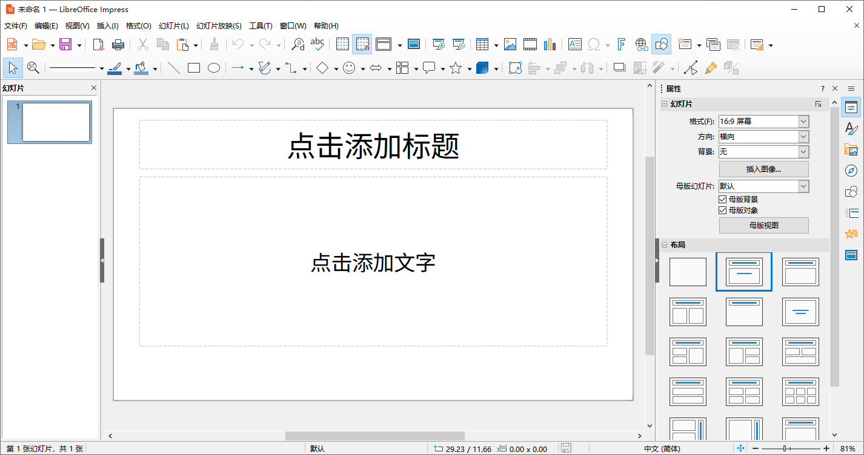Click the 母版视图 button
Image resolution: width=864 pixels, height=455 pixels.
point(763,225)
